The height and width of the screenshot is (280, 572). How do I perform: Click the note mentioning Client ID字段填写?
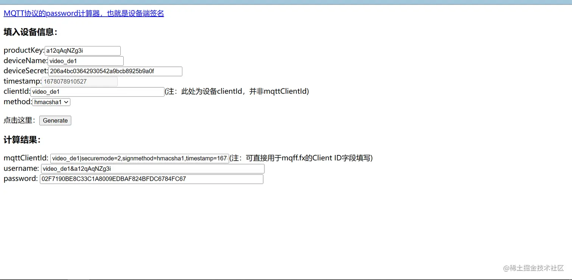[x=301, y=158]
